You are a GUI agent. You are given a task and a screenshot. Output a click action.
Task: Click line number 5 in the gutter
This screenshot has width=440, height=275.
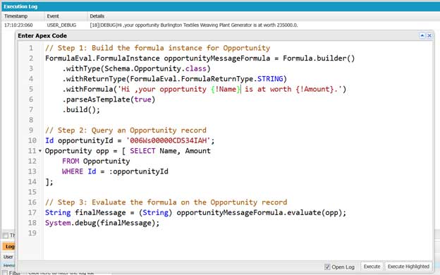31,90
